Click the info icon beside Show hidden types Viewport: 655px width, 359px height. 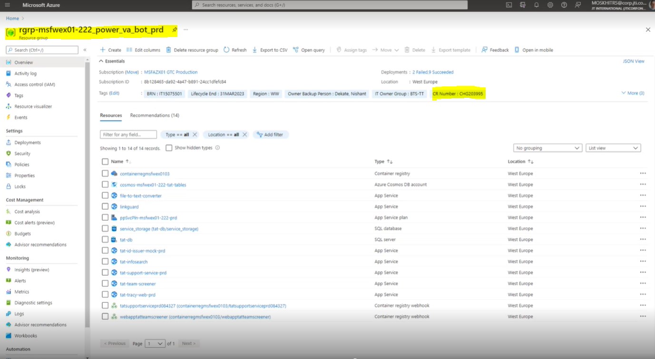[217, 148]
